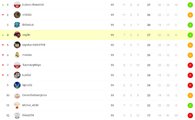Click the red down arrow beside rank 5
Image resolution: width=195 pixels, height=120 pixels.
click(3, 45)
